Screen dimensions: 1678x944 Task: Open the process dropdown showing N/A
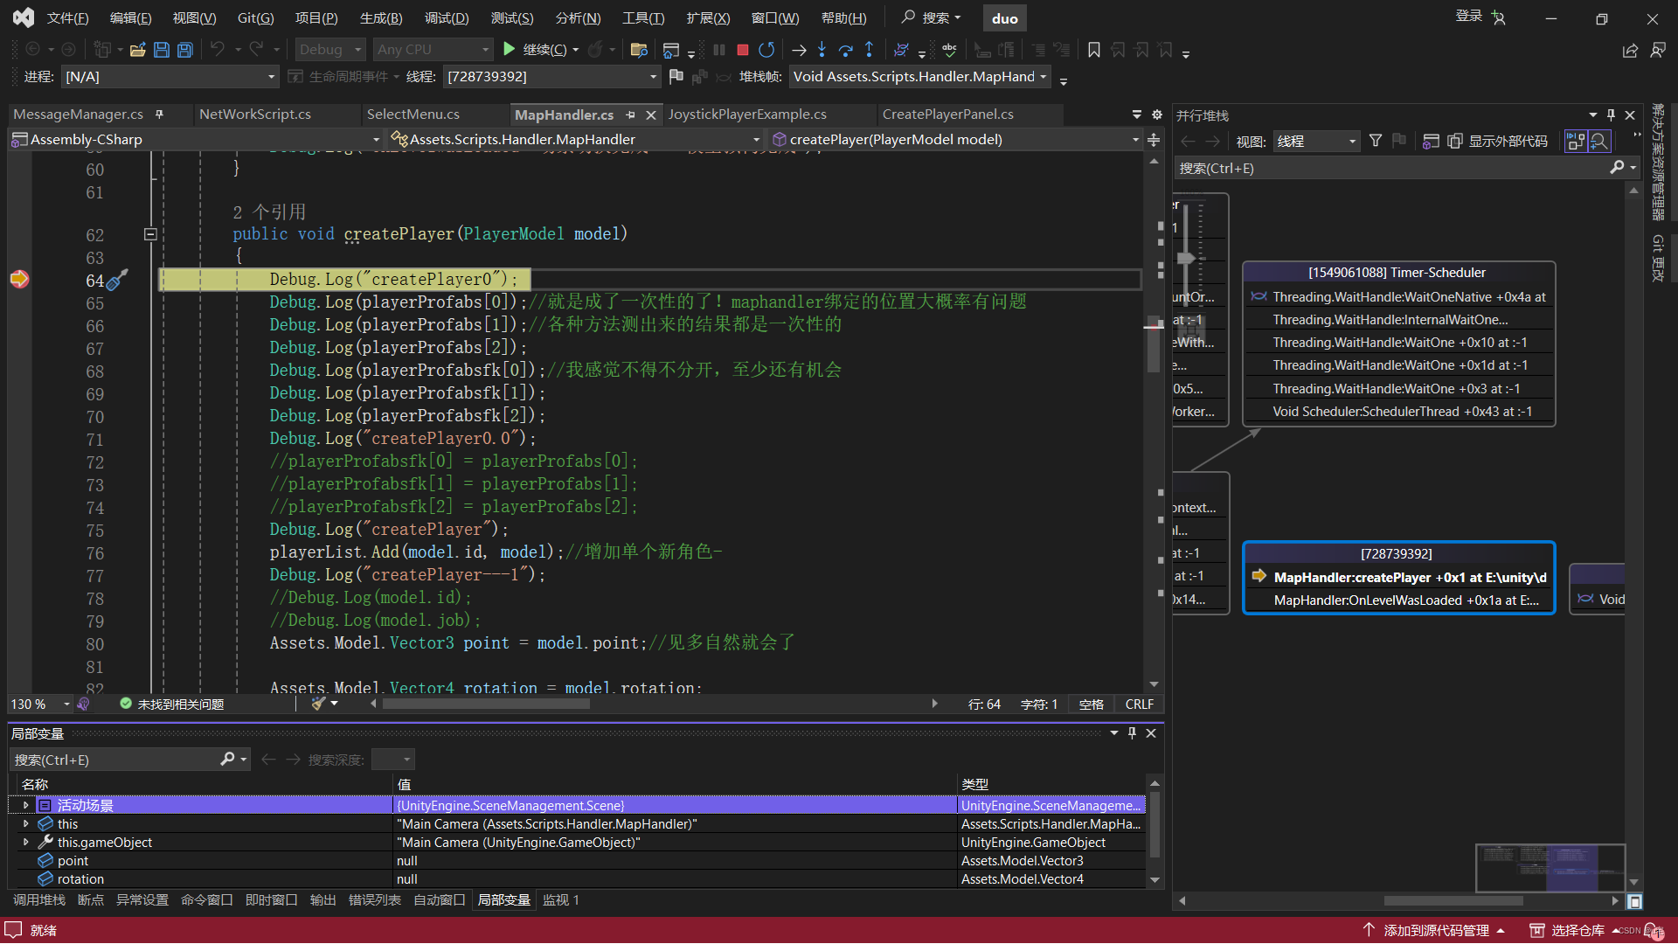point(170,77)
